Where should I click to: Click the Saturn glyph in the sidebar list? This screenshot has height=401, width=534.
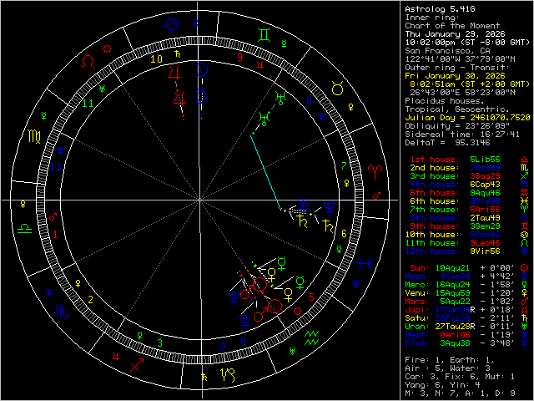(523, 317)
